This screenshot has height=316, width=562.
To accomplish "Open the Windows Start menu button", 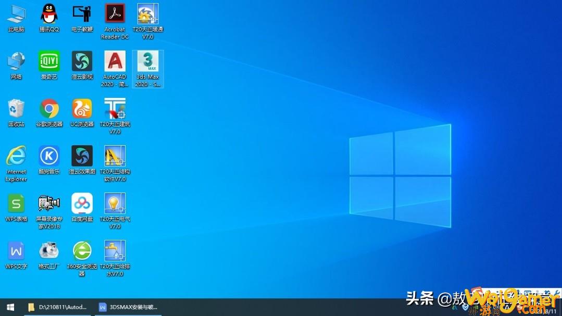I will click(10, 307).
